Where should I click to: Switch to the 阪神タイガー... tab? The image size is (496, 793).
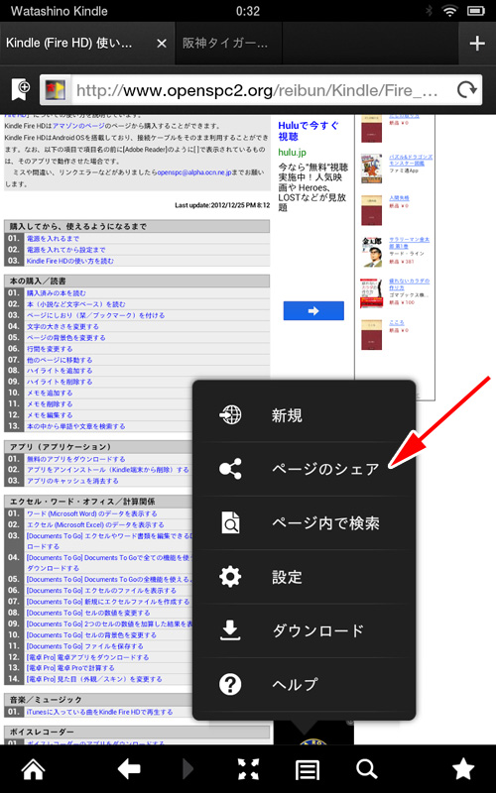(x=229, y=44)
